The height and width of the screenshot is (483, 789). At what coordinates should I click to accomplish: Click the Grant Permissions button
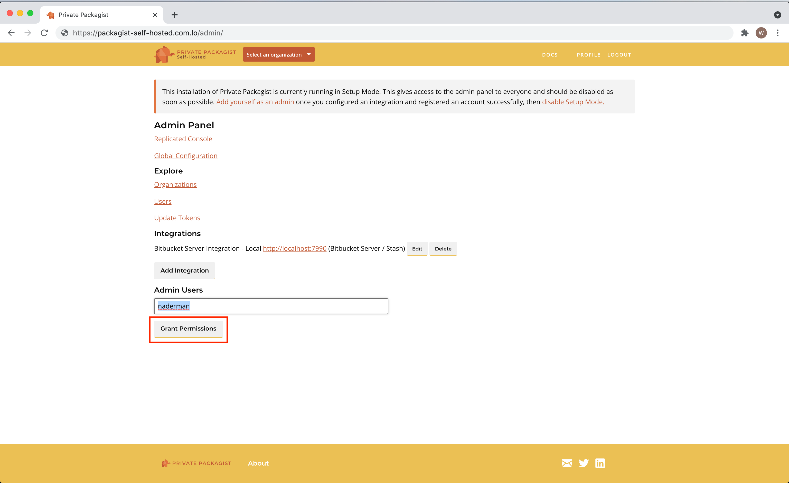coord(188,328)
